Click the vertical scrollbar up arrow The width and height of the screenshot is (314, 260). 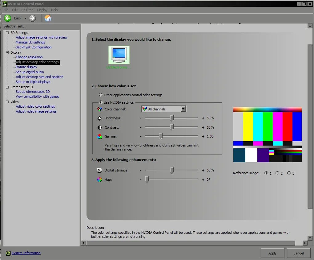click(x=310, y=26)
